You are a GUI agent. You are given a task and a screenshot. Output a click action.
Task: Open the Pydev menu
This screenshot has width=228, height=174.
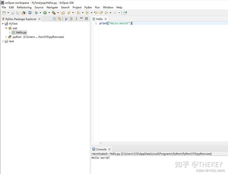(x=88, y=7)
